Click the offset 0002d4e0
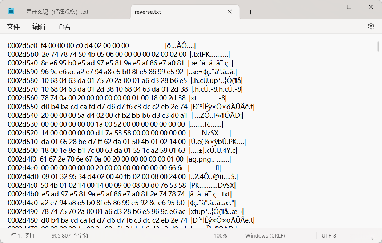382x243 pixels. coord(23,168)
